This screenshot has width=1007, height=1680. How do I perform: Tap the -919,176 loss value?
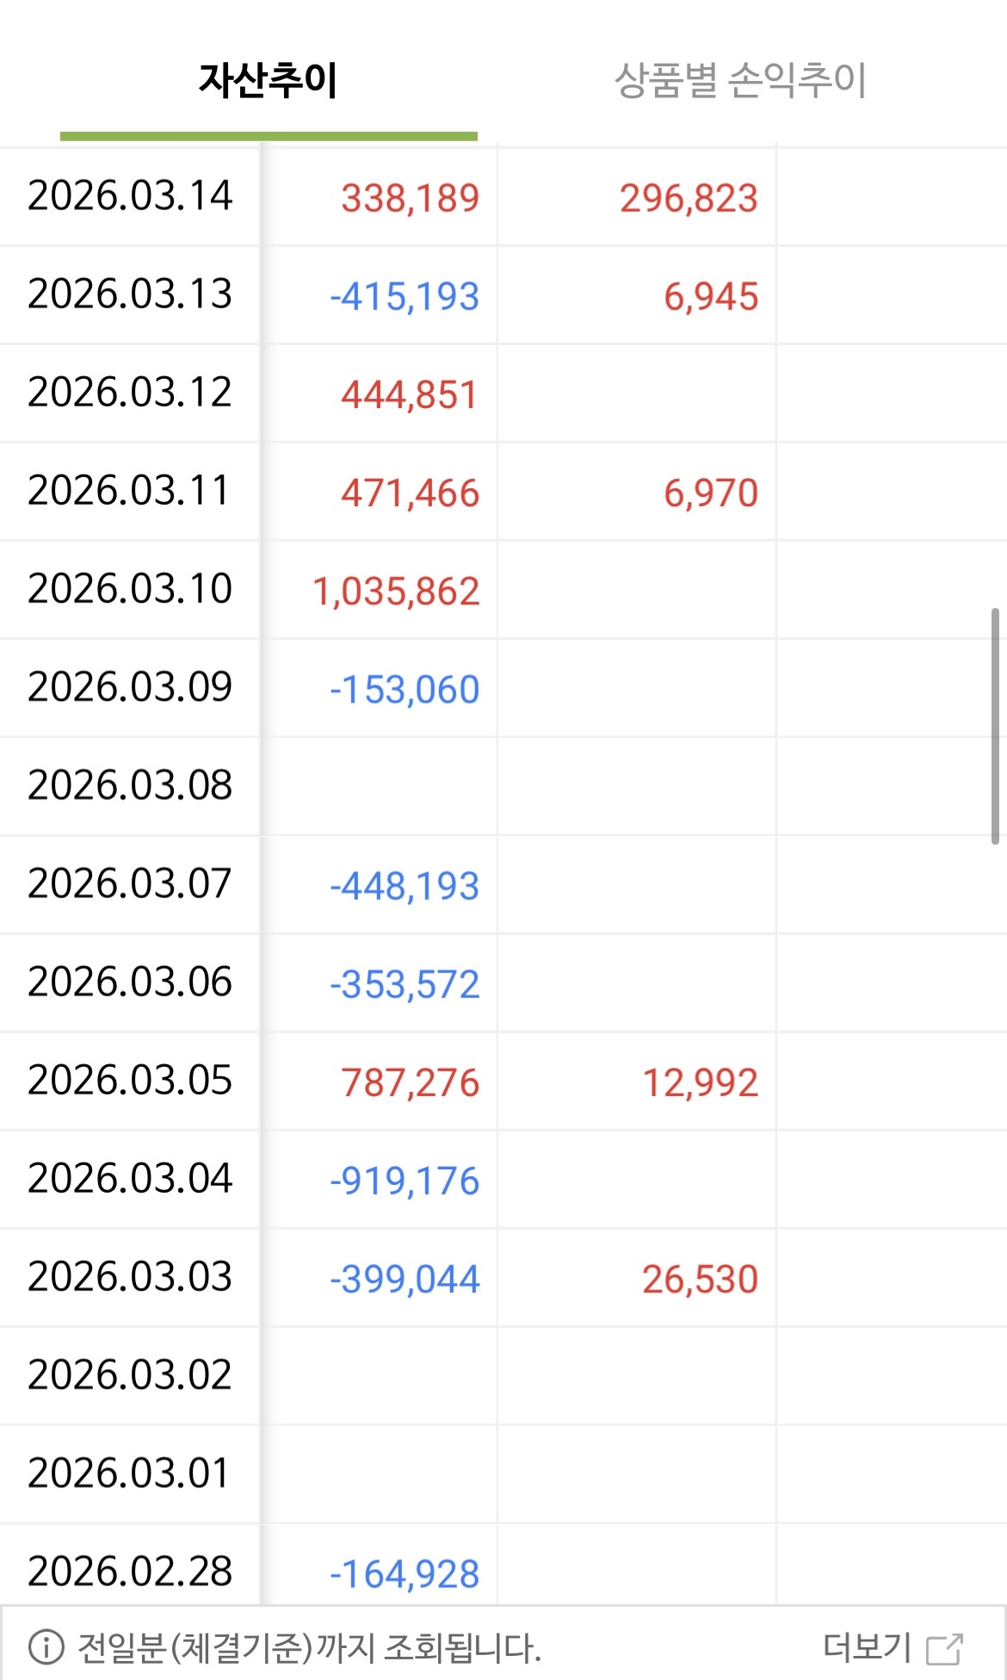point(405,1181)
